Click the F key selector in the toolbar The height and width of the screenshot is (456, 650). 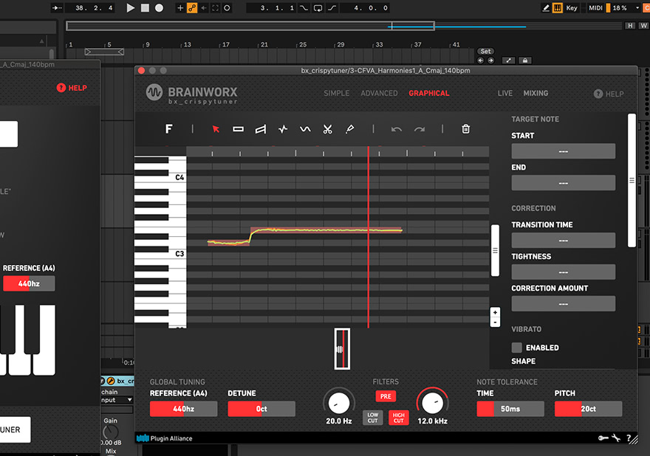click(x=168, y=129)
